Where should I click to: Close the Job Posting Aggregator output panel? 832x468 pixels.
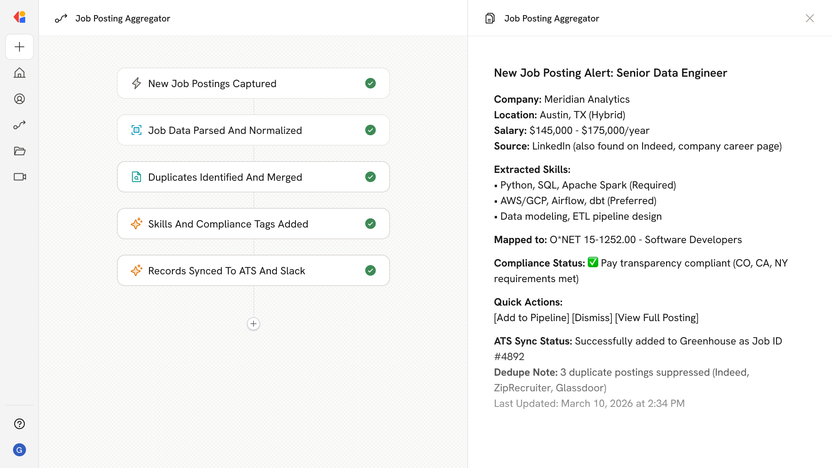point(809,18)
